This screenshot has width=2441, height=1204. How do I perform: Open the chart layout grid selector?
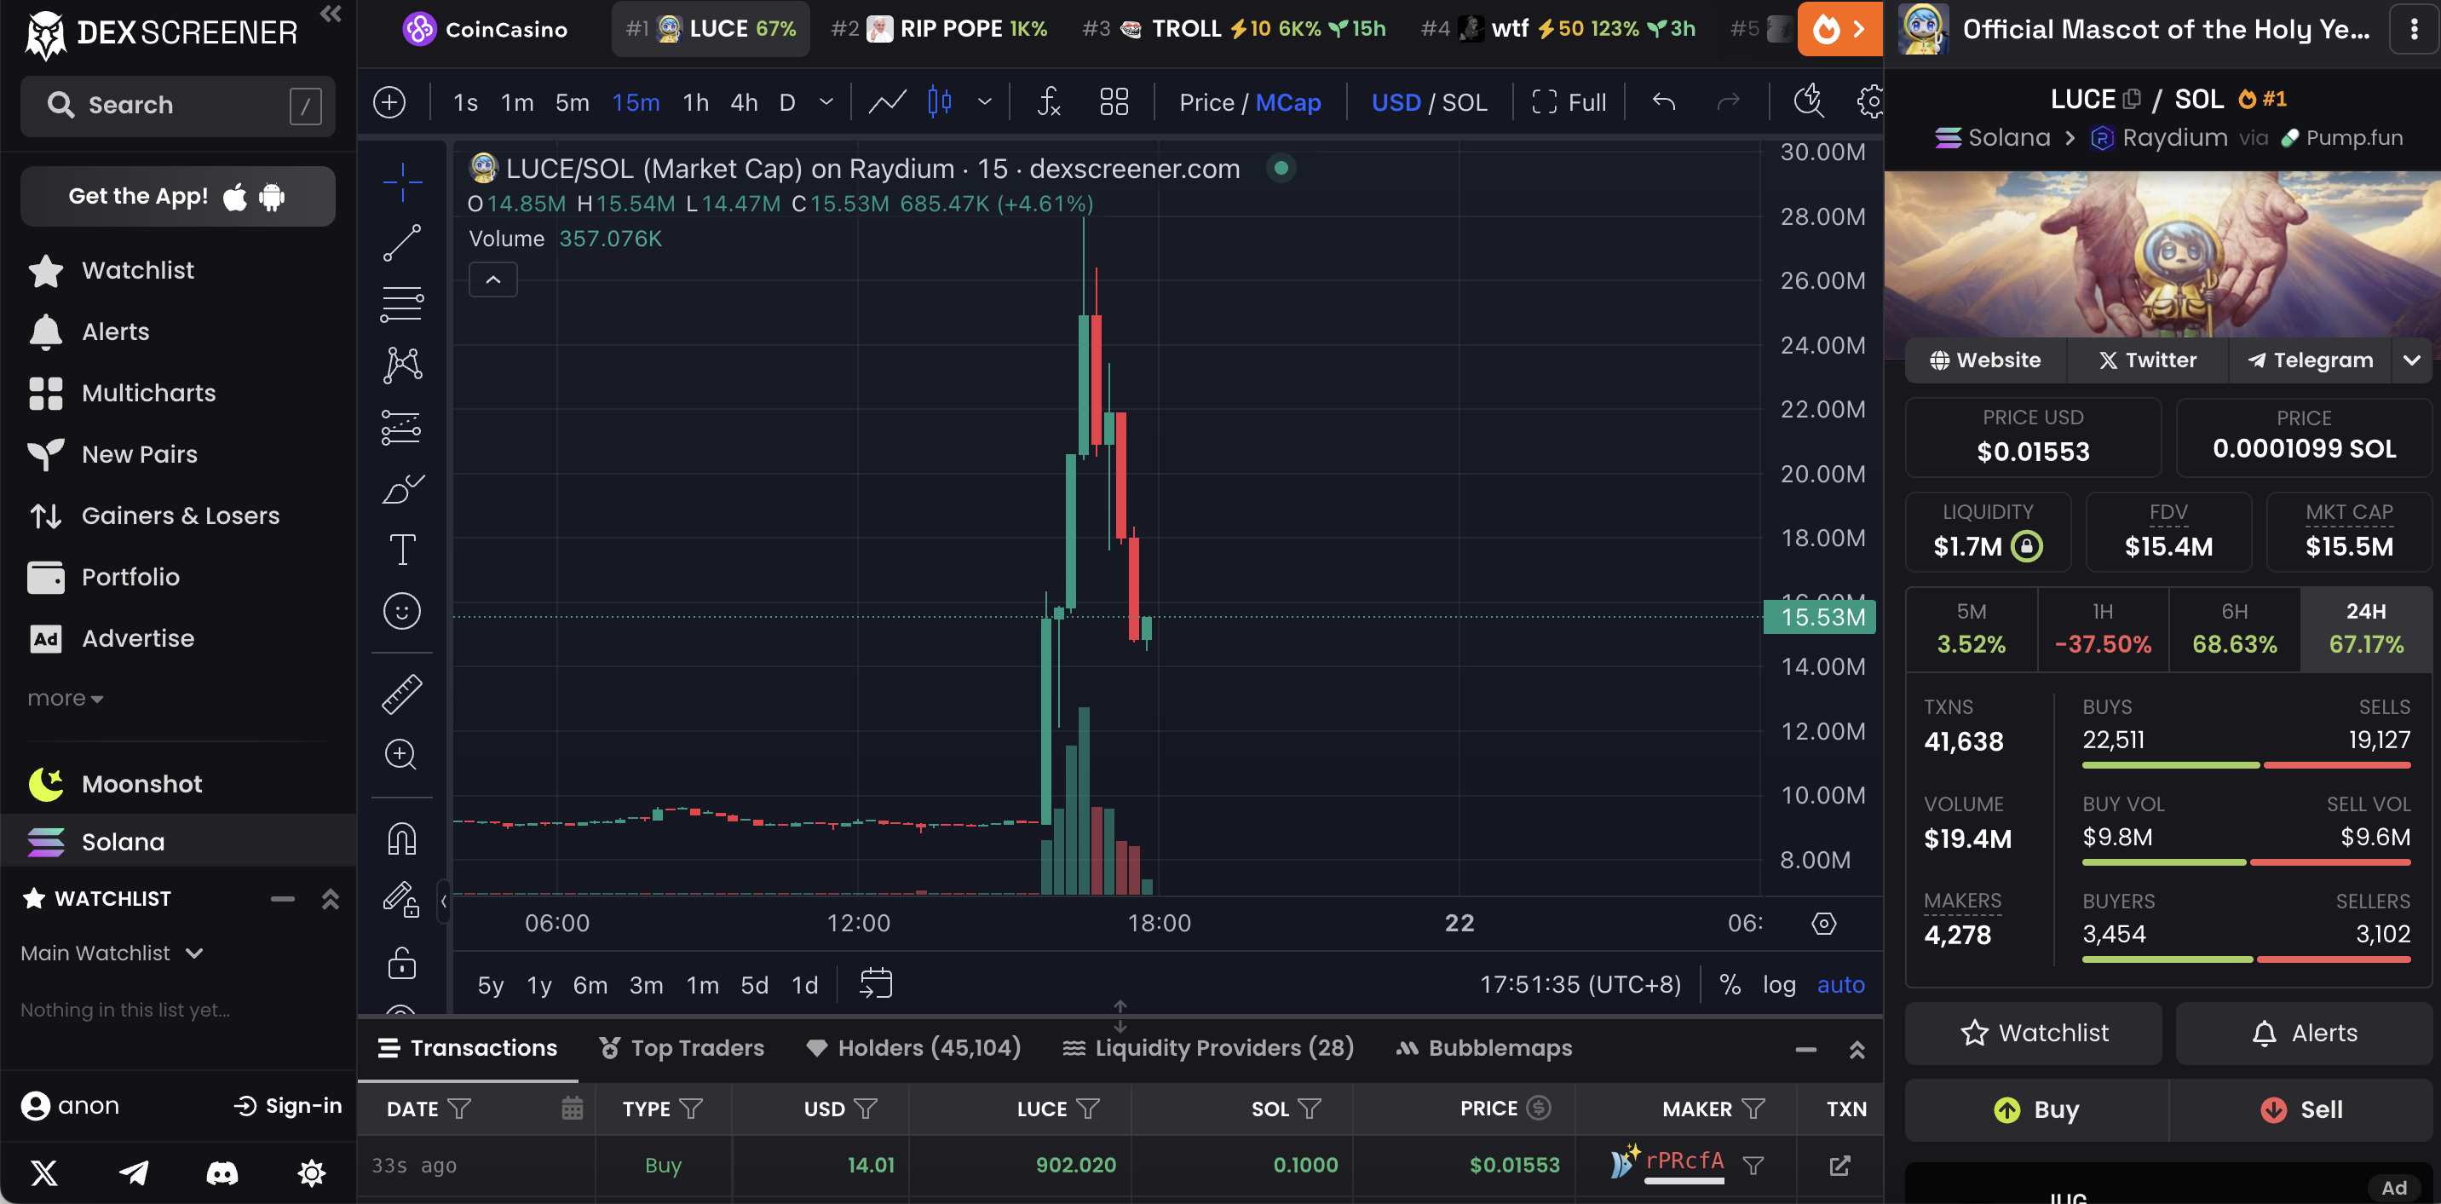click(x=1114, y=102)
